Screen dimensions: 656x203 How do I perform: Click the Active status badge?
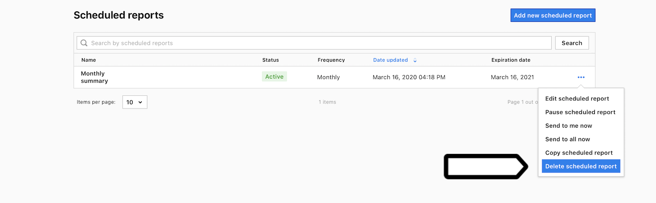point(274,77)
